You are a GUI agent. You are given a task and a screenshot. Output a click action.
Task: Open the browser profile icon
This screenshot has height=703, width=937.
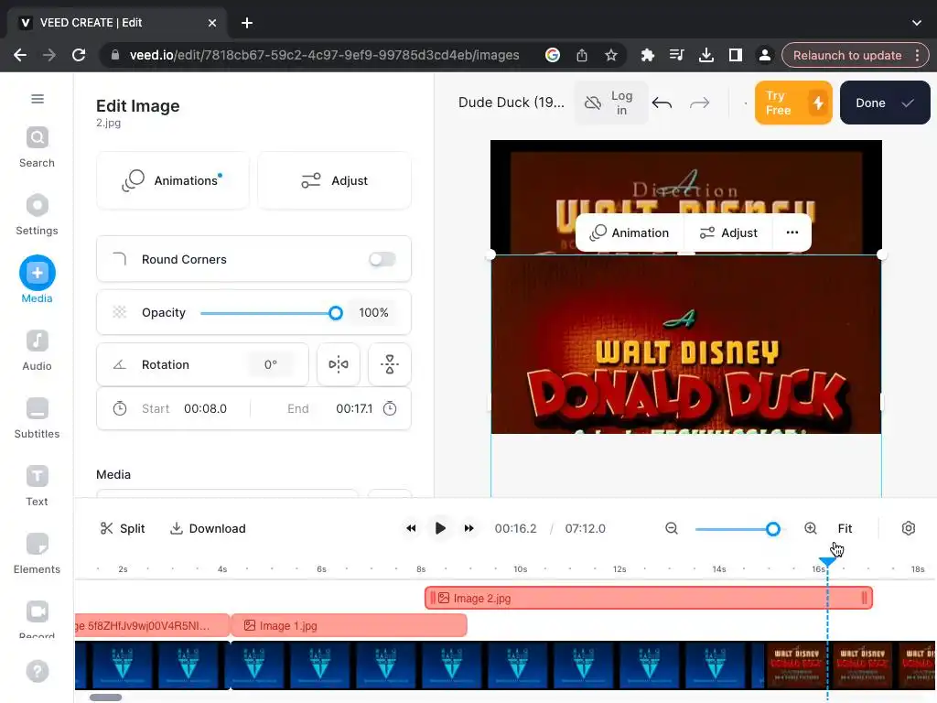764,55
